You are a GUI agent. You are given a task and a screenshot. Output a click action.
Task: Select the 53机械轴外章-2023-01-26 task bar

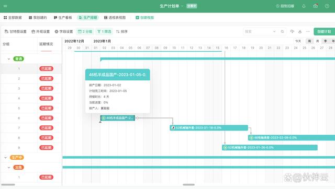pos(270,147)
